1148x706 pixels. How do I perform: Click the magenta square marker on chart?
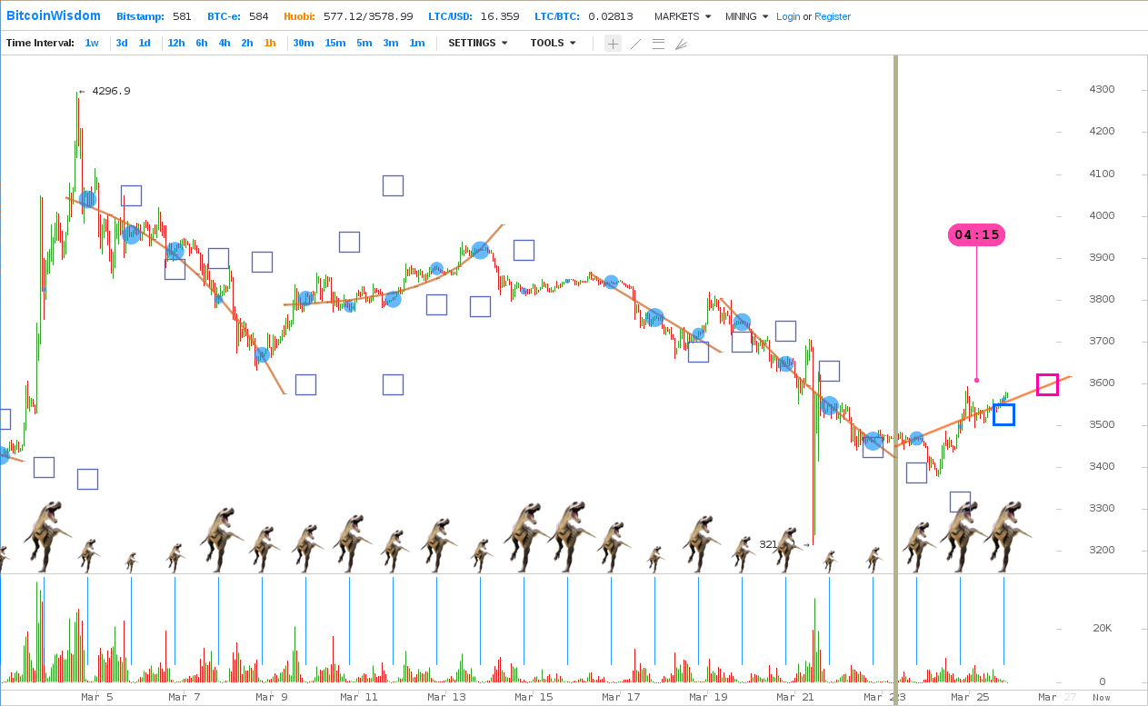point(1047,384)
